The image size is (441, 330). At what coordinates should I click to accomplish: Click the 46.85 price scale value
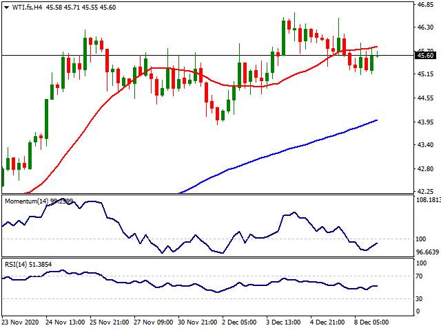pos(425,5)
